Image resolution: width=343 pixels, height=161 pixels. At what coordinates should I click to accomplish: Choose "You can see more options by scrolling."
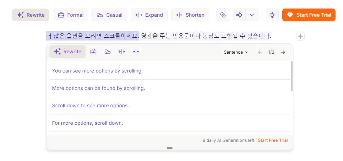tap(169, 71)
